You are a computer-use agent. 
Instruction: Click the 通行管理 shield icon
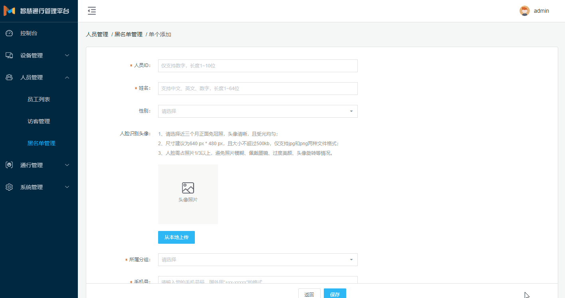(x=9, y=165)
